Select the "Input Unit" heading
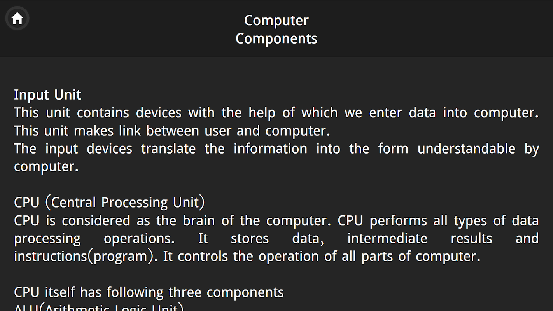Image resolution: width=553 pixels, height=311 pixels. click(x=47, y=95)
